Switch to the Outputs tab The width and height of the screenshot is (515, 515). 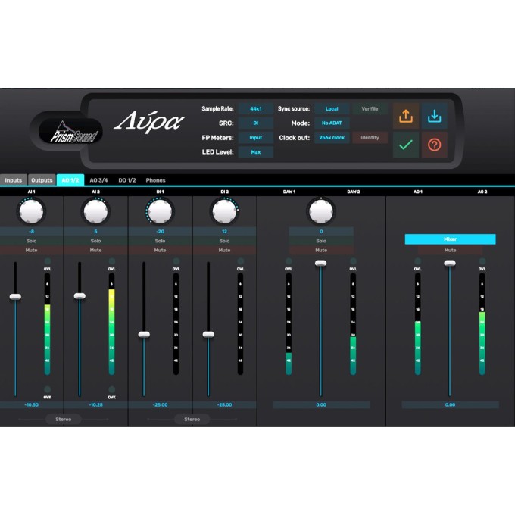tap(42, 180)
